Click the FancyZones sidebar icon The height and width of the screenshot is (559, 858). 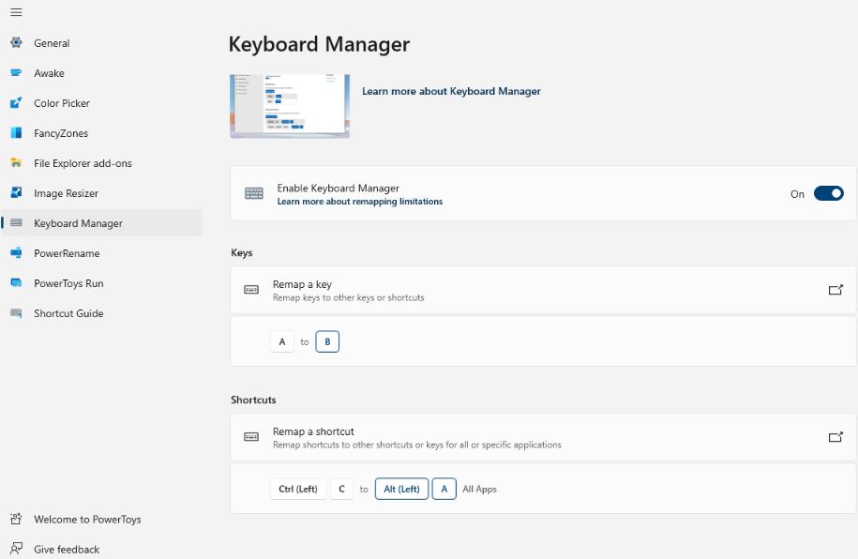[17, 133]
